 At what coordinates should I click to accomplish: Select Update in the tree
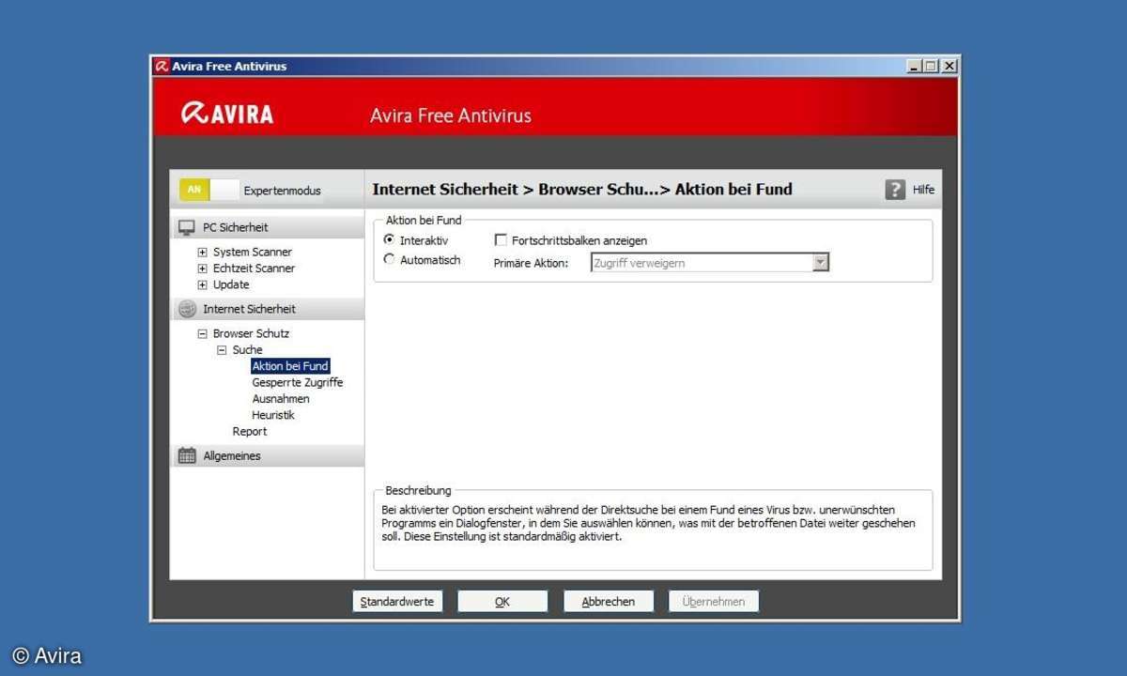coord(231,284)
